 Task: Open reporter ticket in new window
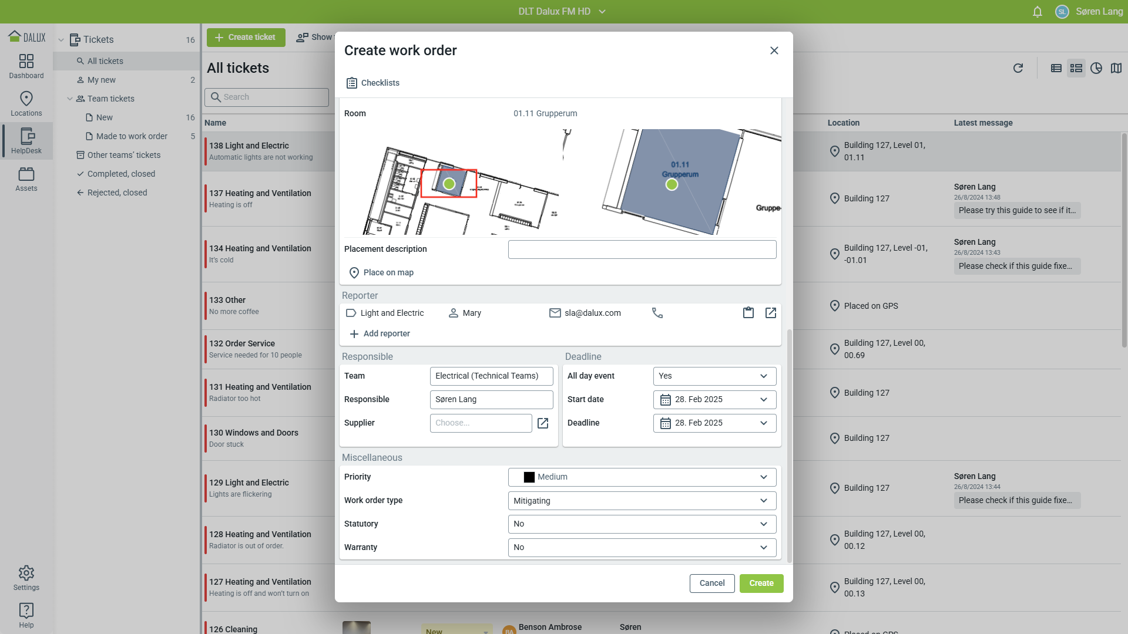(x=771, y=313)
